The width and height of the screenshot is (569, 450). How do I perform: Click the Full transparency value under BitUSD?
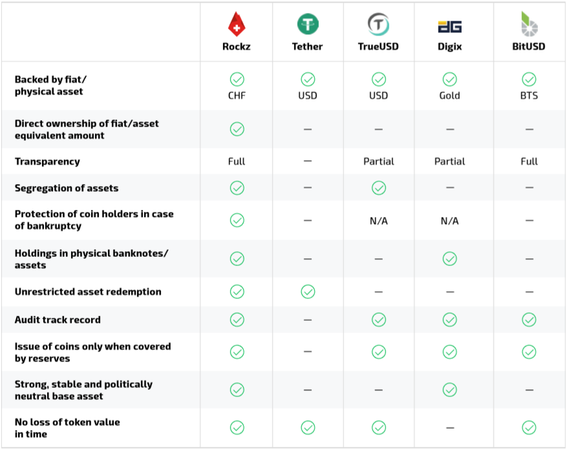pyautogui.click(x=529, y=161)
